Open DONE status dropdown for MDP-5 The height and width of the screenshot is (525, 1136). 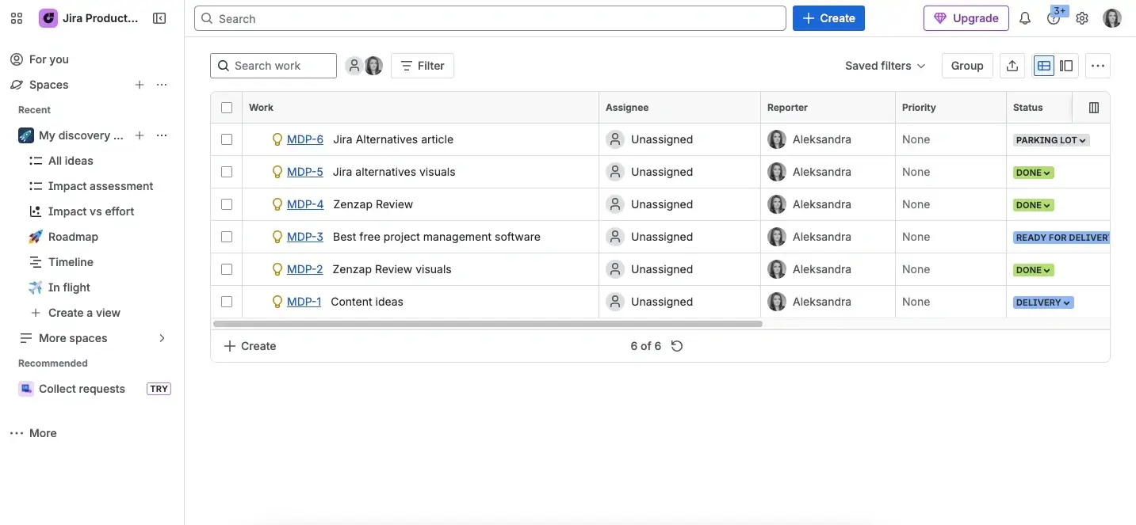[1034, 173]
